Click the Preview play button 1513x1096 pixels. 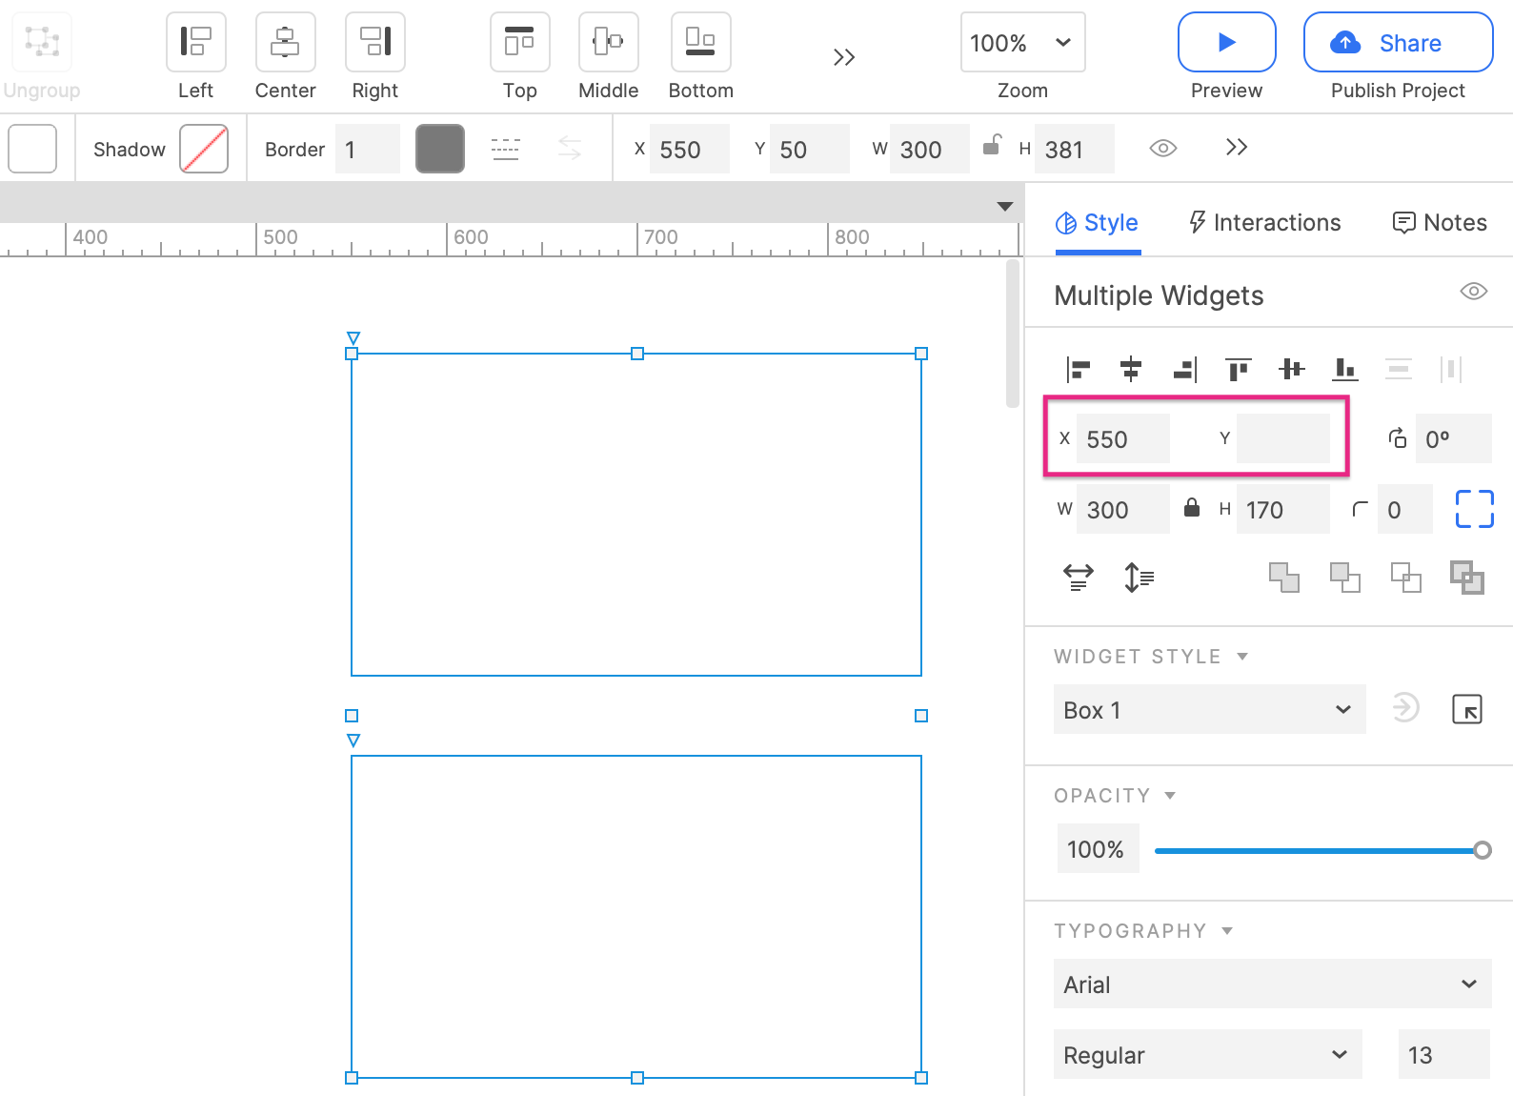pyautogui.click(x=1226, y=42)
